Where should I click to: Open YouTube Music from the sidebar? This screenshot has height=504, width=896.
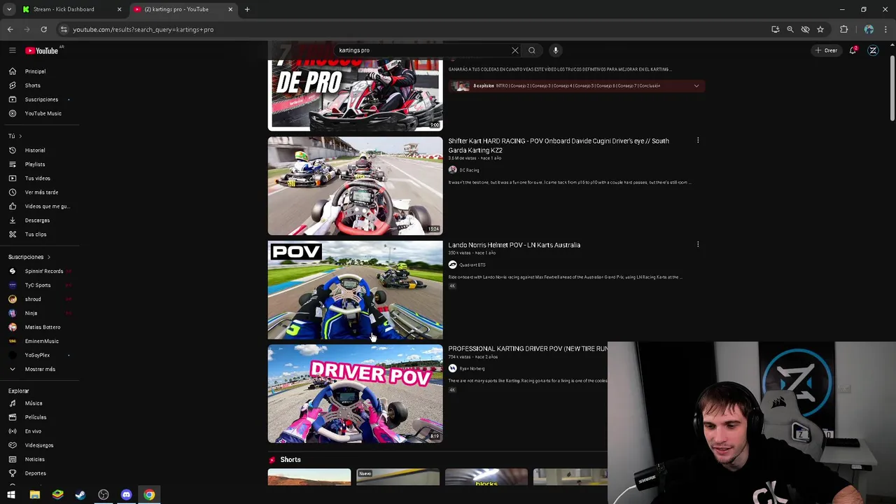[x=43, y=113]
